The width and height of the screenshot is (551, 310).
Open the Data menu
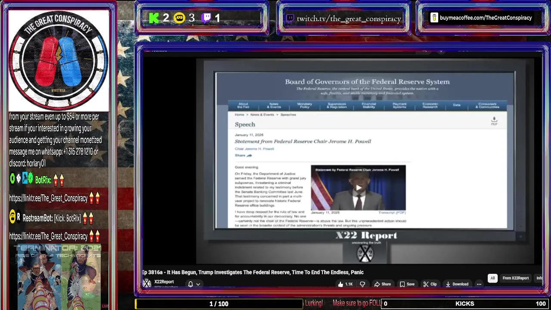point(456,105)
